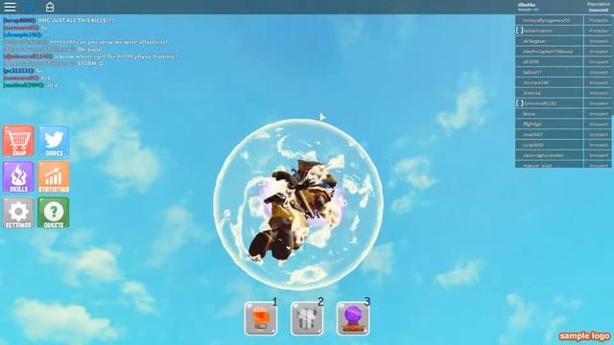
Task: Select hotbar slot 1 orange item
Action: pos(261,318)
